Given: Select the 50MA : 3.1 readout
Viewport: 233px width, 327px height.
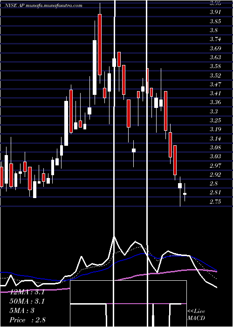Looking at the screenshot, I should point(27,301).
